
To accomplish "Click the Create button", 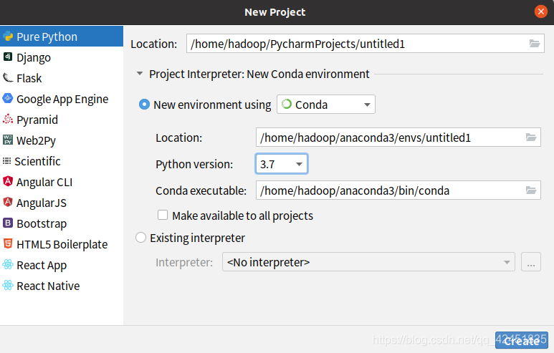I will [x=522, y=340].
